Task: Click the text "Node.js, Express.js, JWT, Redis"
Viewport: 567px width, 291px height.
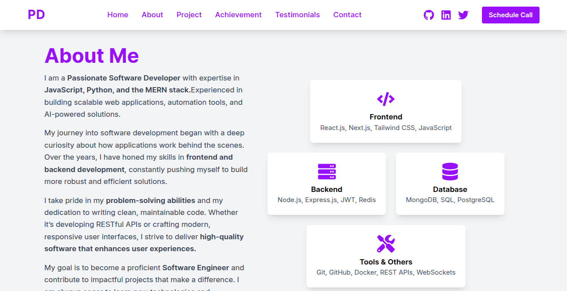Action: (x=326, y=200)
